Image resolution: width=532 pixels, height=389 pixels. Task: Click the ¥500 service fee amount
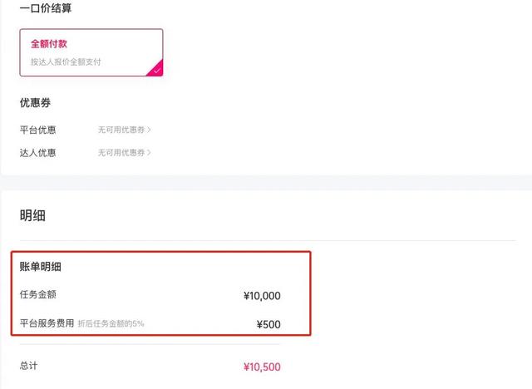(x=268, y=324)
